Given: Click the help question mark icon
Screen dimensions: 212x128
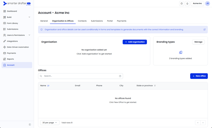Looking at the screenshot, I should click(x=182, y=3).
